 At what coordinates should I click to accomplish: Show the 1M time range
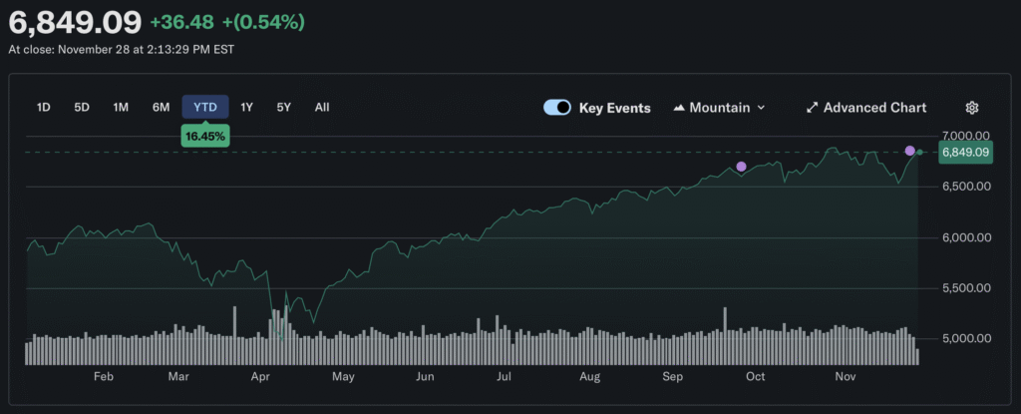point(121,107)
